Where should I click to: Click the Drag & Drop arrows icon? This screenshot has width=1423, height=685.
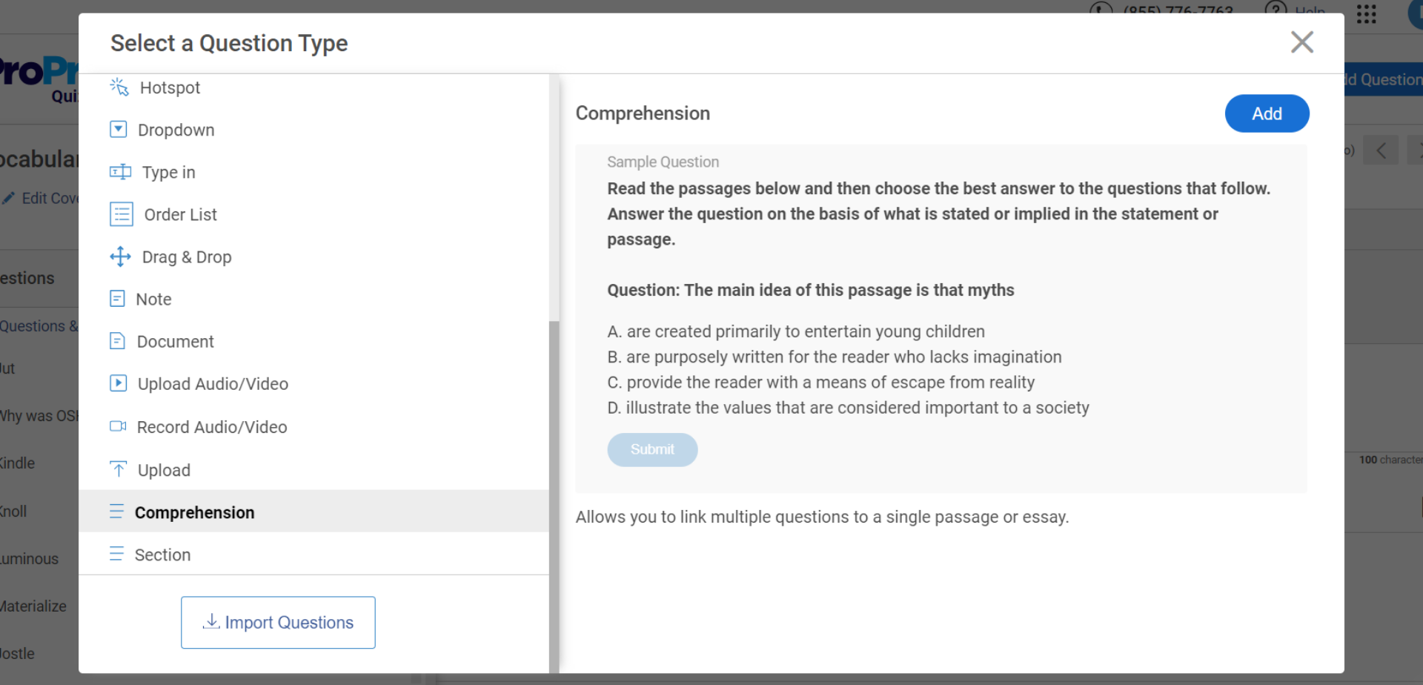point(120,257)
